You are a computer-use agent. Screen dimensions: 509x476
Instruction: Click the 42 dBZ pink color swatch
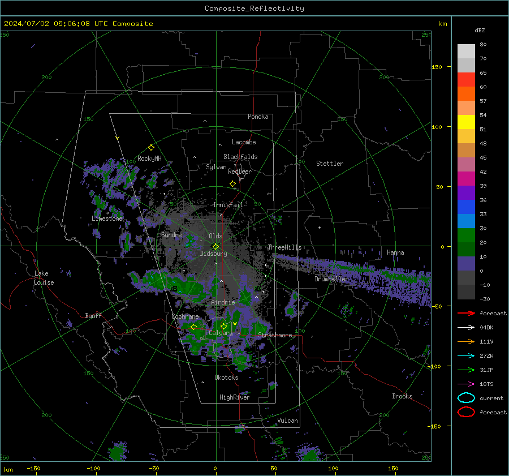tap(466, 164)
